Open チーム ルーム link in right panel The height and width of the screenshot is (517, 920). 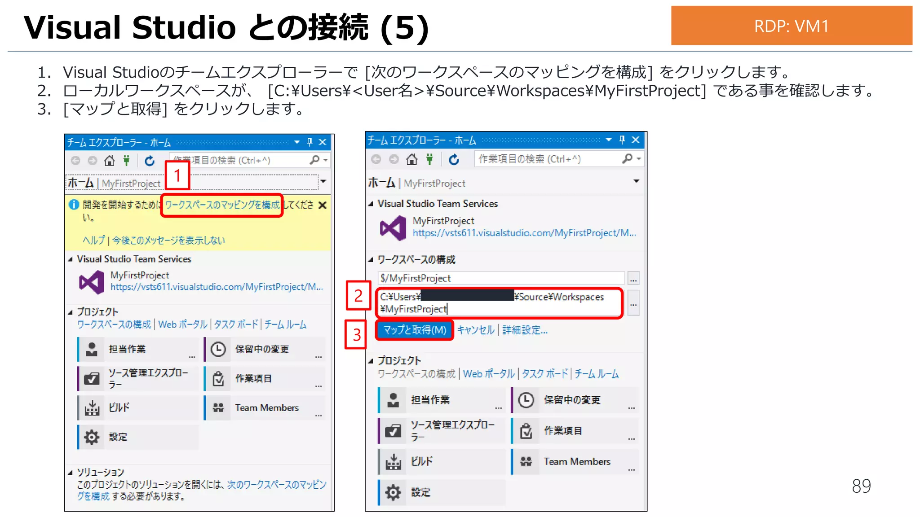click(597, 374)
